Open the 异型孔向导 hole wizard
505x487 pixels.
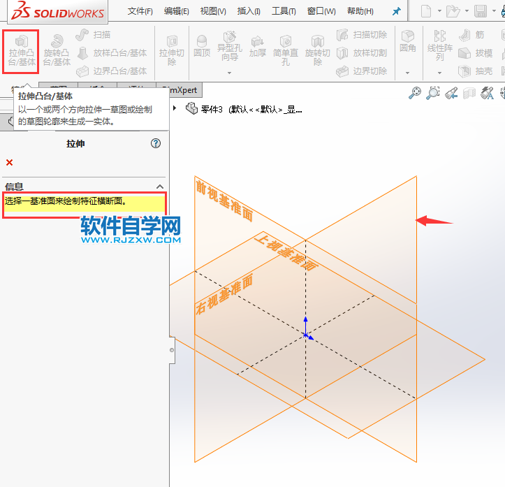[230, 47]
